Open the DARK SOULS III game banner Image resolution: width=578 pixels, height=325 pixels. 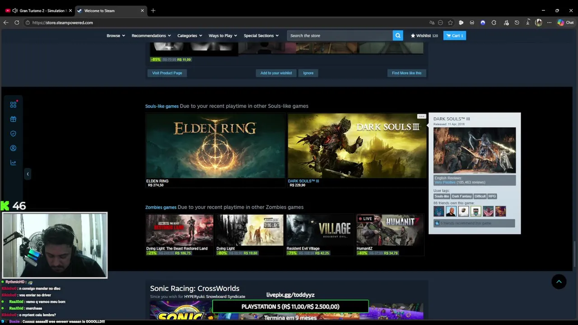357,146
